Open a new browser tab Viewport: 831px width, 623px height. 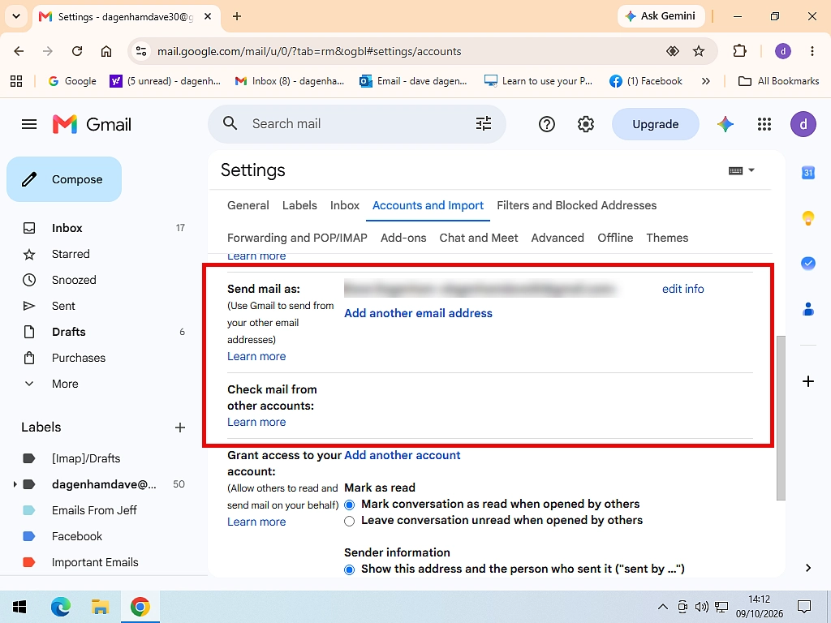coord(237,16)
